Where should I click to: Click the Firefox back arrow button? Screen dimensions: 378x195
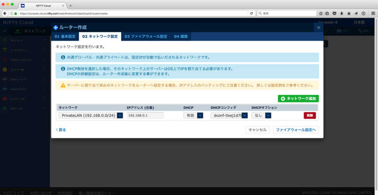[x=5, y=14]
